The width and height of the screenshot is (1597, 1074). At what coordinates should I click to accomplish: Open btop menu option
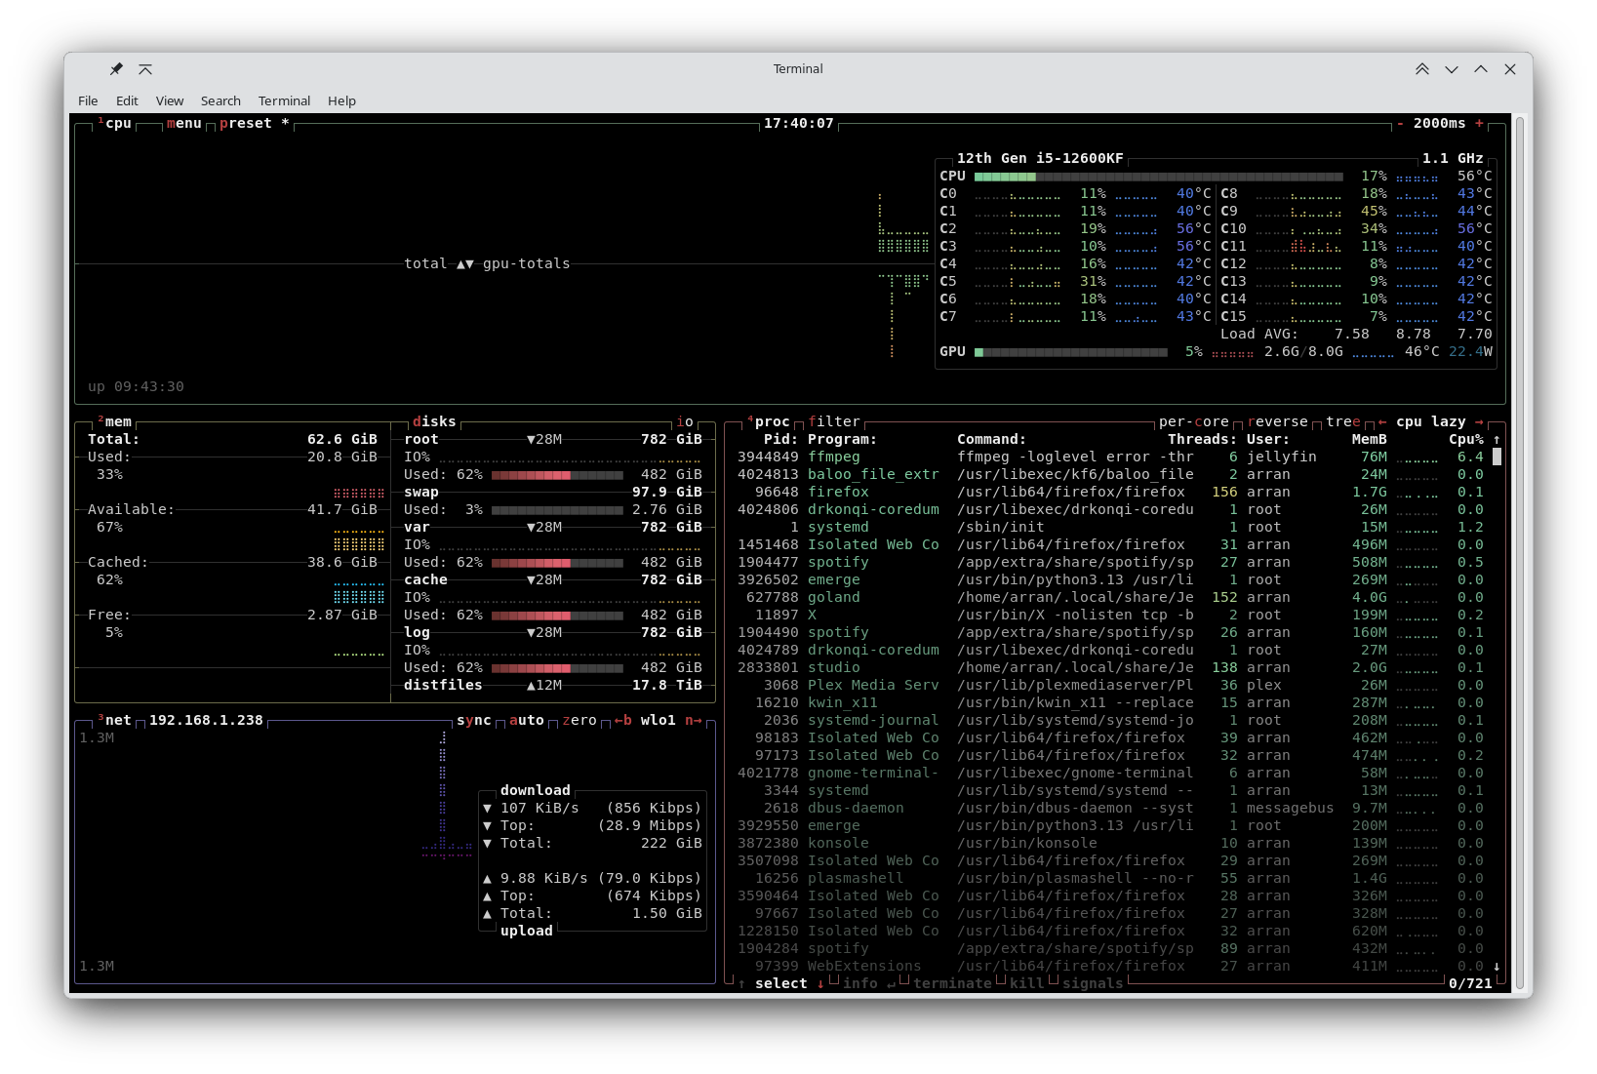click(x=184, y=124)
